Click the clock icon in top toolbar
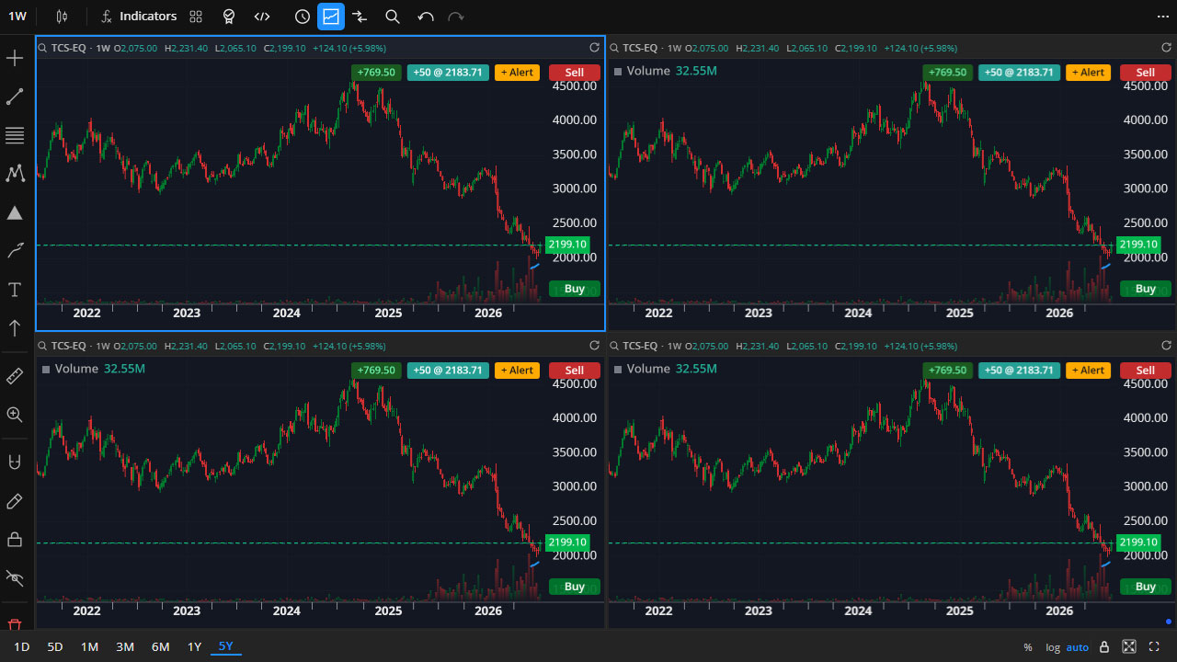The width and height of the screenshot is (1177, 662). [x=303, y=17]
